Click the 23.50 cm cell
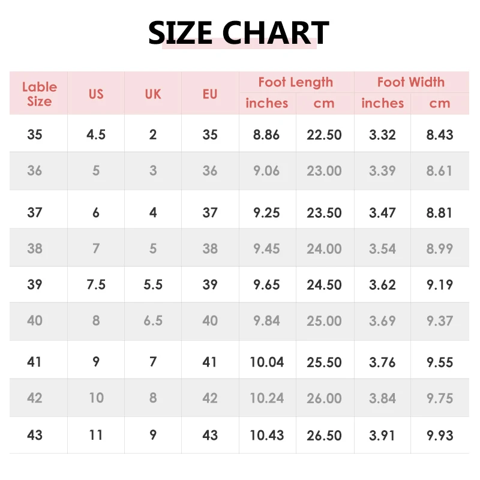This screenshot has height=480, width=480. (324, 212)
